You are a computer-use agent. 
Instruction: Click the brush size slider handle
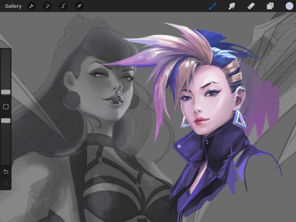coord(6,92)
